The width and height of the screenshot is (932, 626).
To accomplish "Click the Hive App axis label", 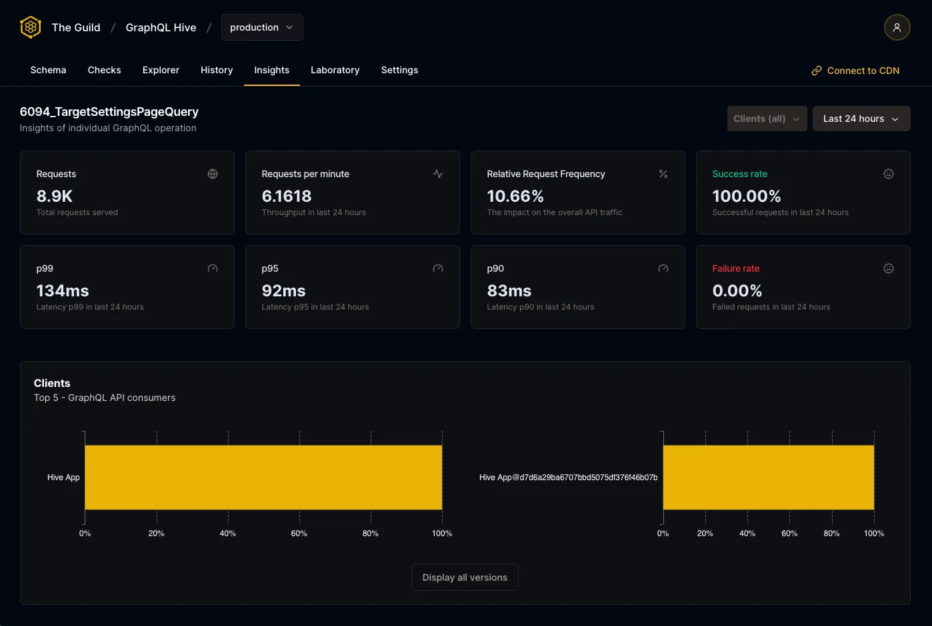I will click(x=63, y=477).
